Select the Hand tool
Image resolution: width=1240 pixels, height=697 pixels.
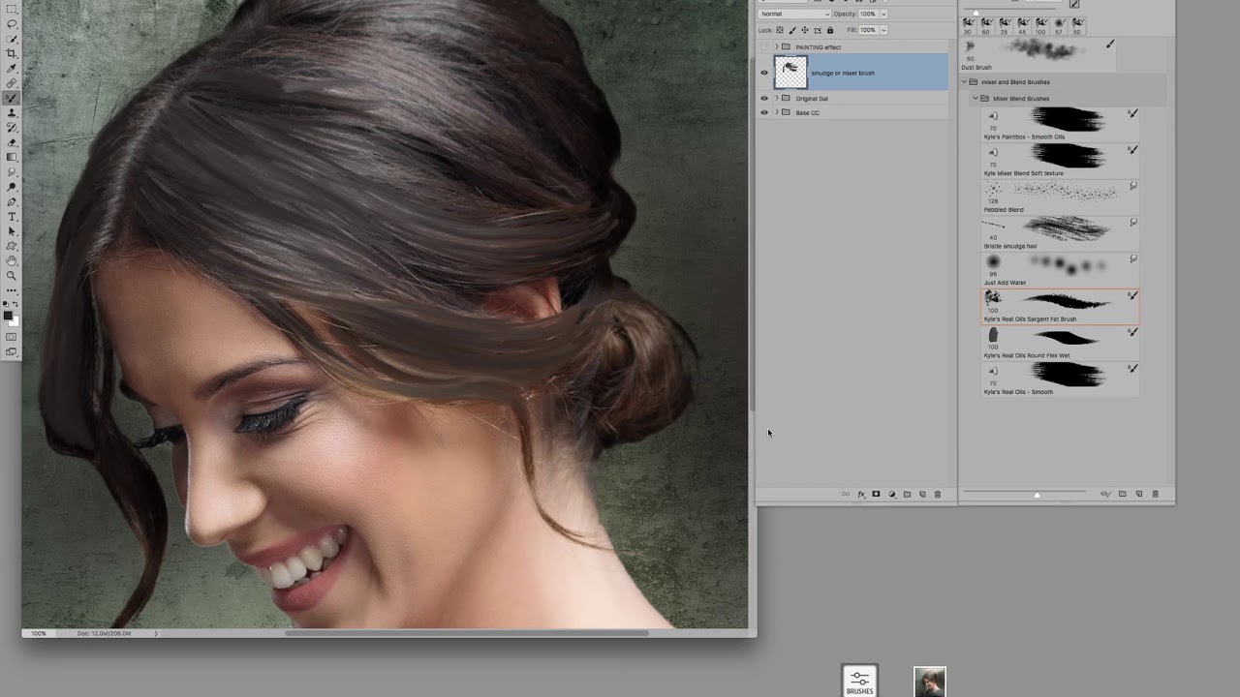tap(12, 260)
